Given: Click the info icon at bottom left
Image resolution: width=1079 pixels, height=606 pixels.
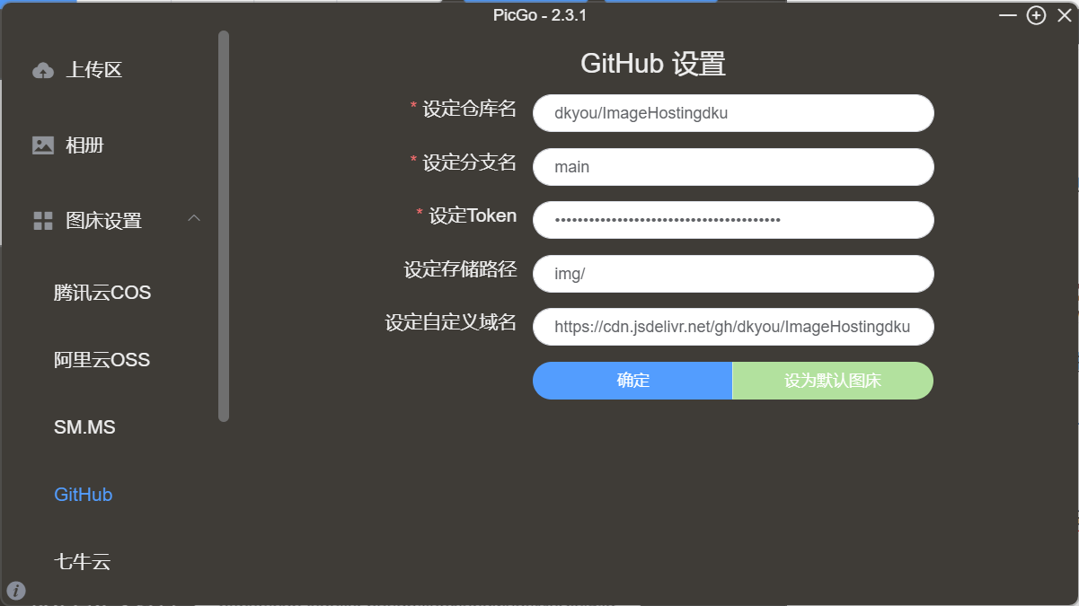Looking at the screenshot, I should pos(16,590).
